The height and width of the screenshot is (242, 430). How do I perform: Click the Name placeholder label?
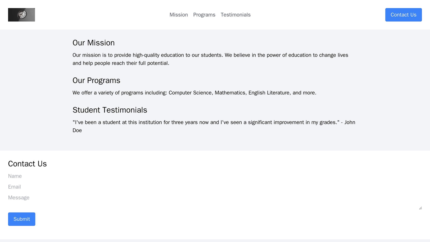coord(14,176)
